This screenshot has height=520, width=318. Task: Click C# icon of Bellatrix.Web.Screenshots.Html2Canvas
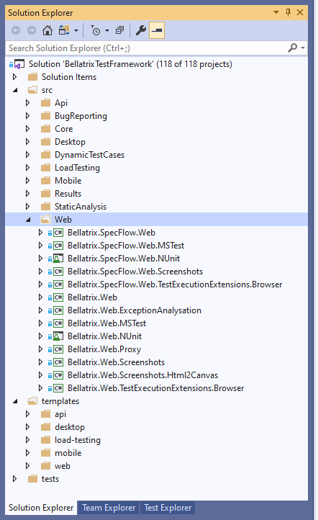[58, 375]
